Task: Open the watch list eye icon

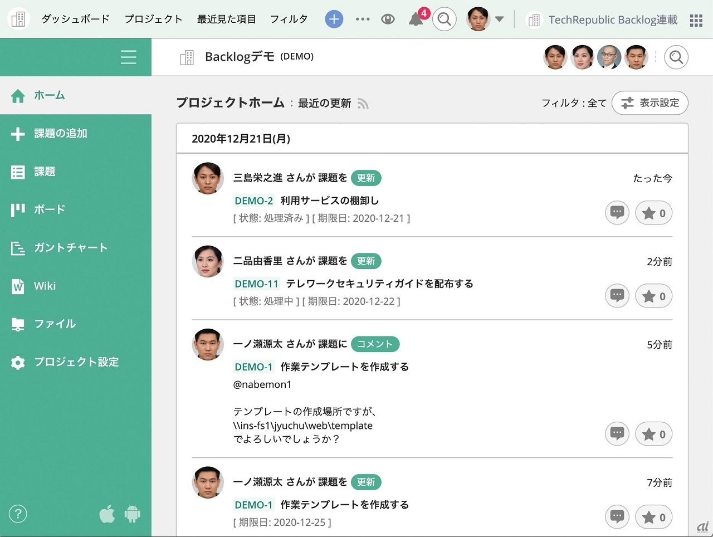Action: pos(388,19)
